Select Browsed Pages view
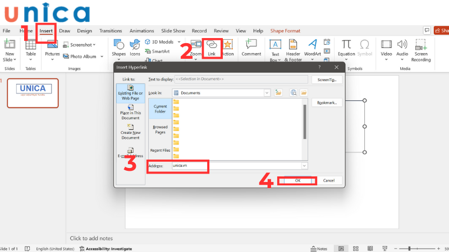The width and height of the screenshot is (449, 252). pyautogui.click(x=160, y=129)
